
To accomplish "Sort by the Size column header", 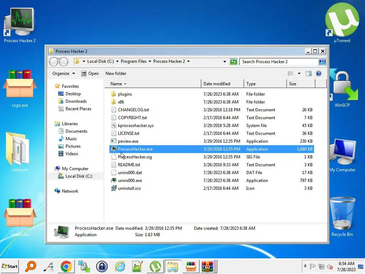I will coord(301,84).
